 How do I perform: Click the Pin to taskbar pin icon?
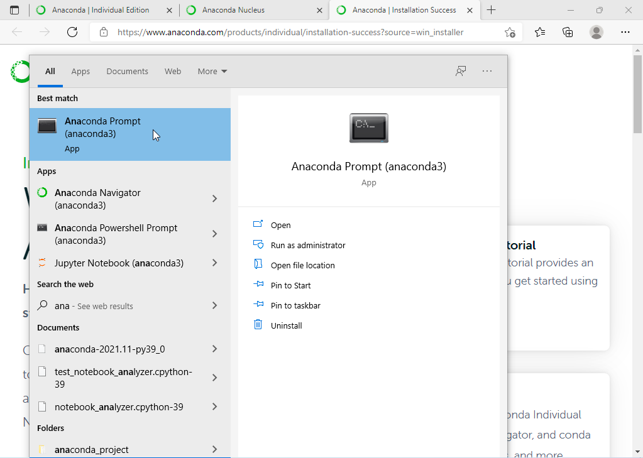[x=258, y=304]
